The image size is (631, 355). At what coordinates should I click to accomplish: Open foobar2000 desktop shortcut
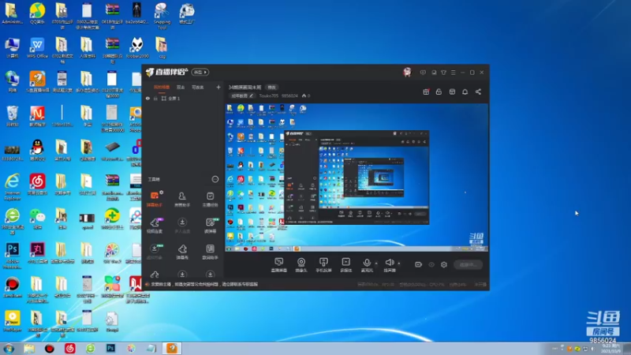click(136, 48)
